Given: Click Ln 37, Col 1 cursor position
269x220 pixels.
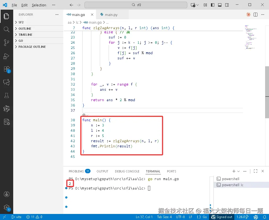Looking at the screenshot, I should (x=144, y=217).
